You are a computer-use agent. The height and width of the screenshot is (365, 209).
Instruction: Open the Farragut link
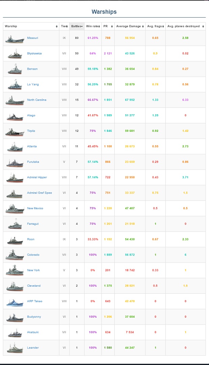coord(33,224)
